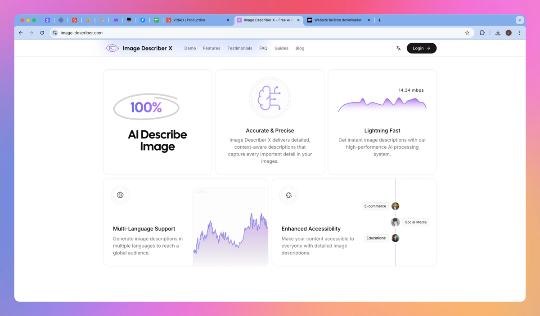Go back to the previous page

click(21, 33)
